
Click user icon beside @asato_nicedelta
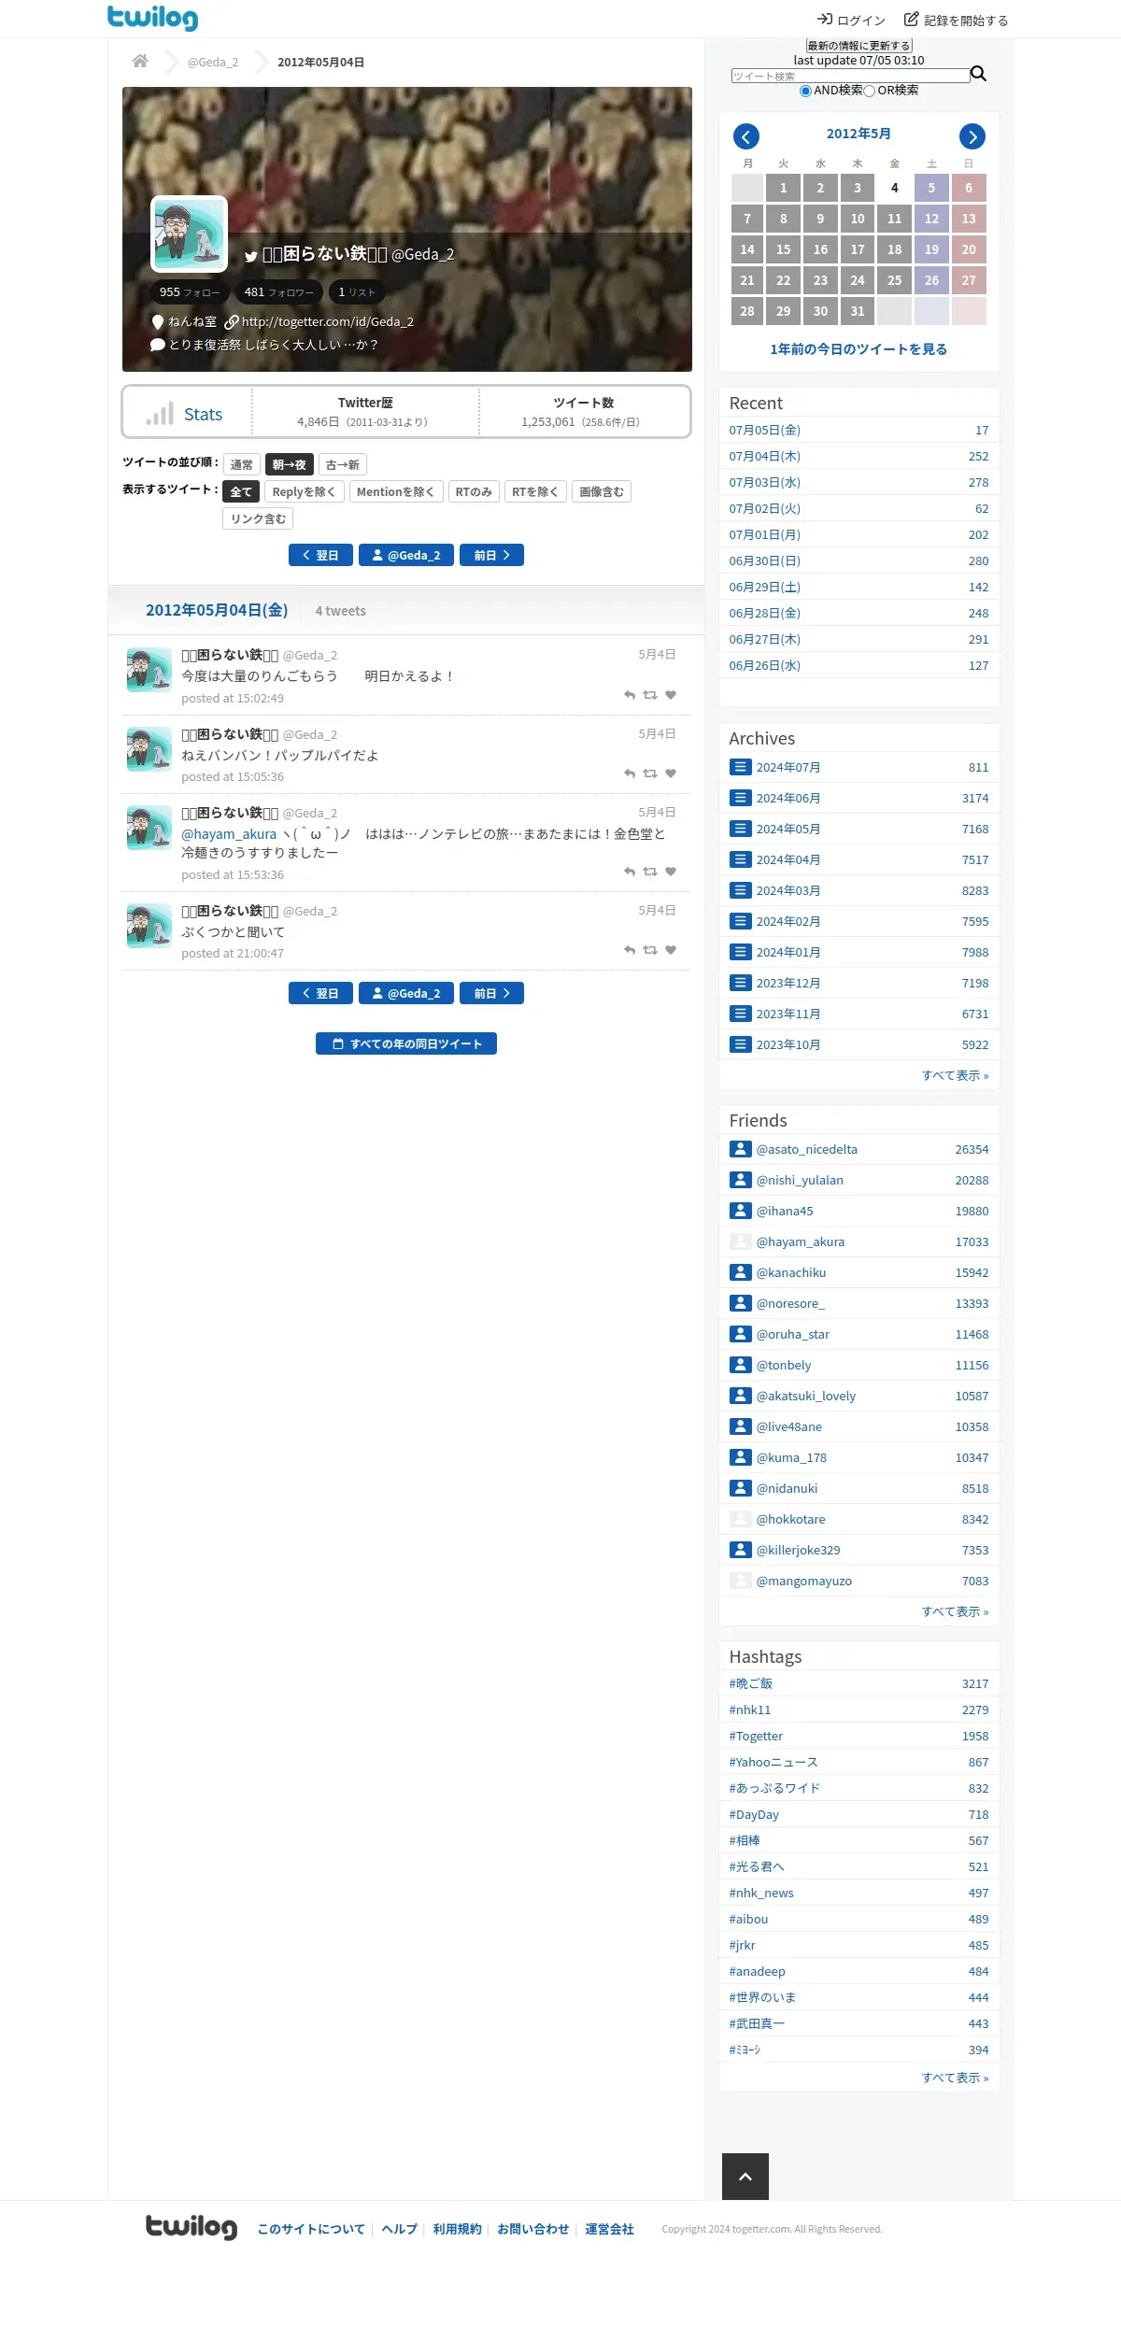click(x=741, y=1149)
